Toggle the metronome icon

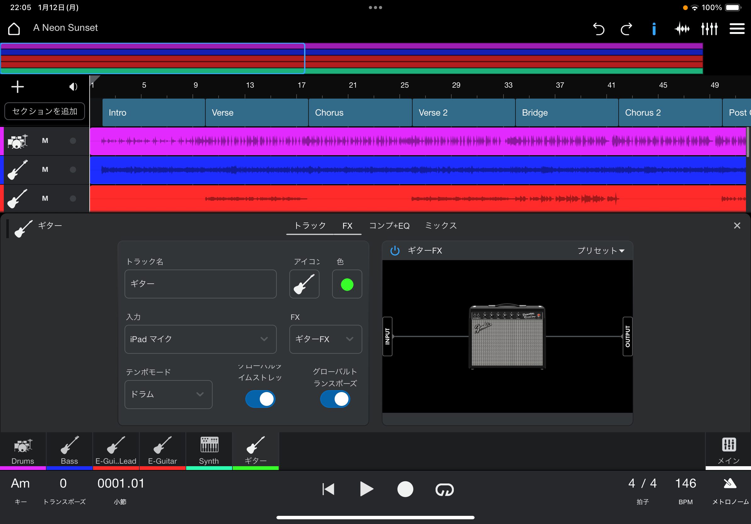click(x=730, y=483)
